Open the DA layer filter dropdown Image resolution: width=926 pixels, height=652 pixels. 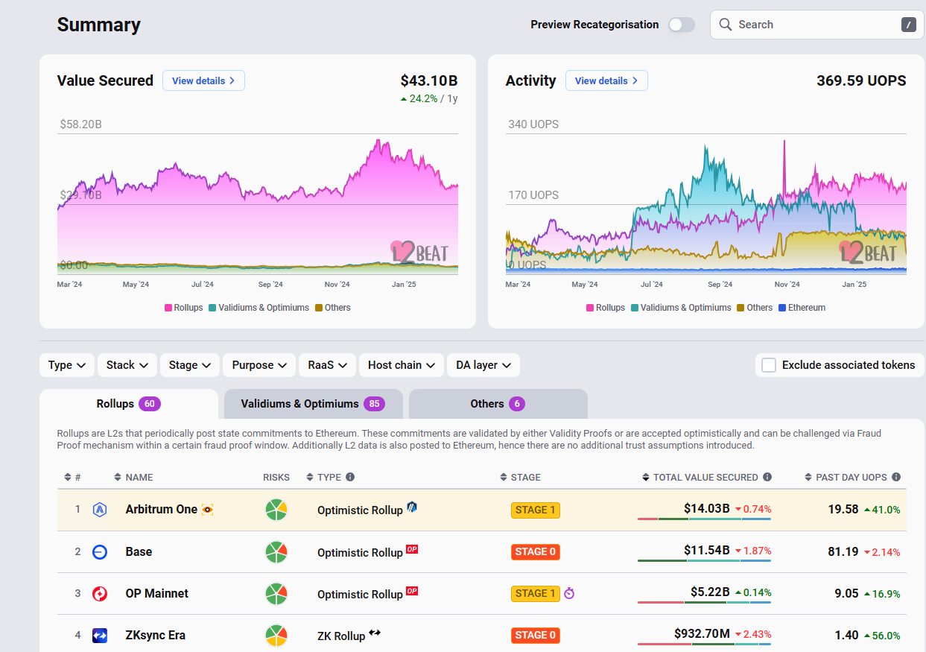tap(483, 365)
